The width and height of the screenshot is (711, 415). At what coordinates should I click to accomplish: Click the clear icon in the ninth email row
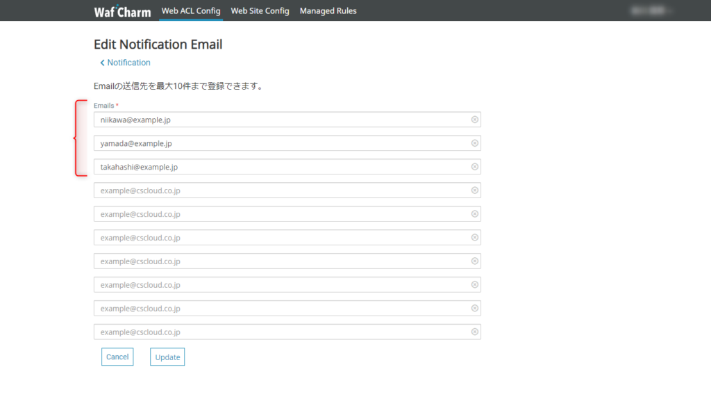point(474,309)
